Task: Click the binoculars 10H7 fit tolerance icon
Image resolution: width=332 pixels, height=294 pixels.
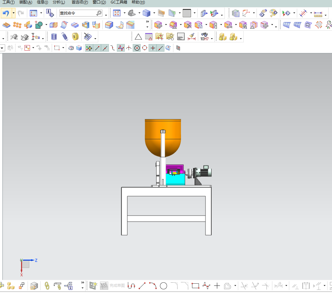Action: click(204, 37)
